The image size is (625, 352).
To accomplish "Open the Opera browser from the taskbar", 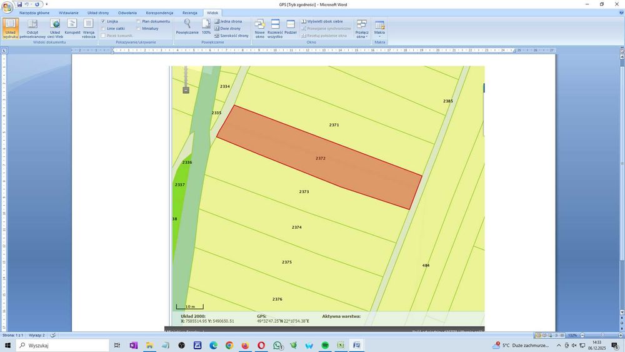I will click(x=261, y=345).
